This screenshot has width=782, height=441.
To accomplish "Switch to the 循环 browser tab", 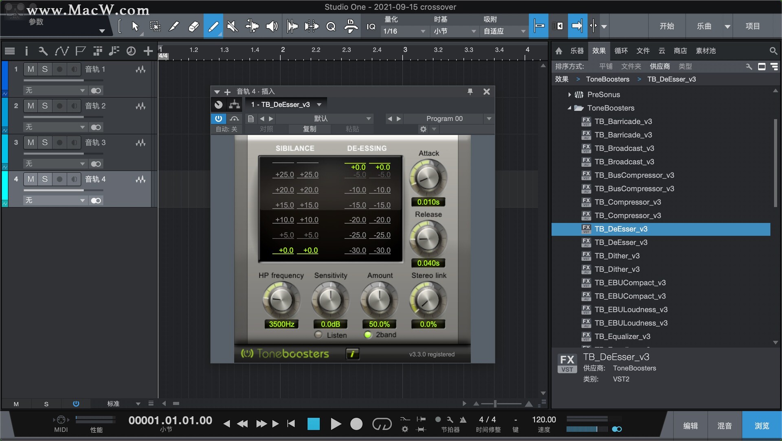I will tap(621, 51).
